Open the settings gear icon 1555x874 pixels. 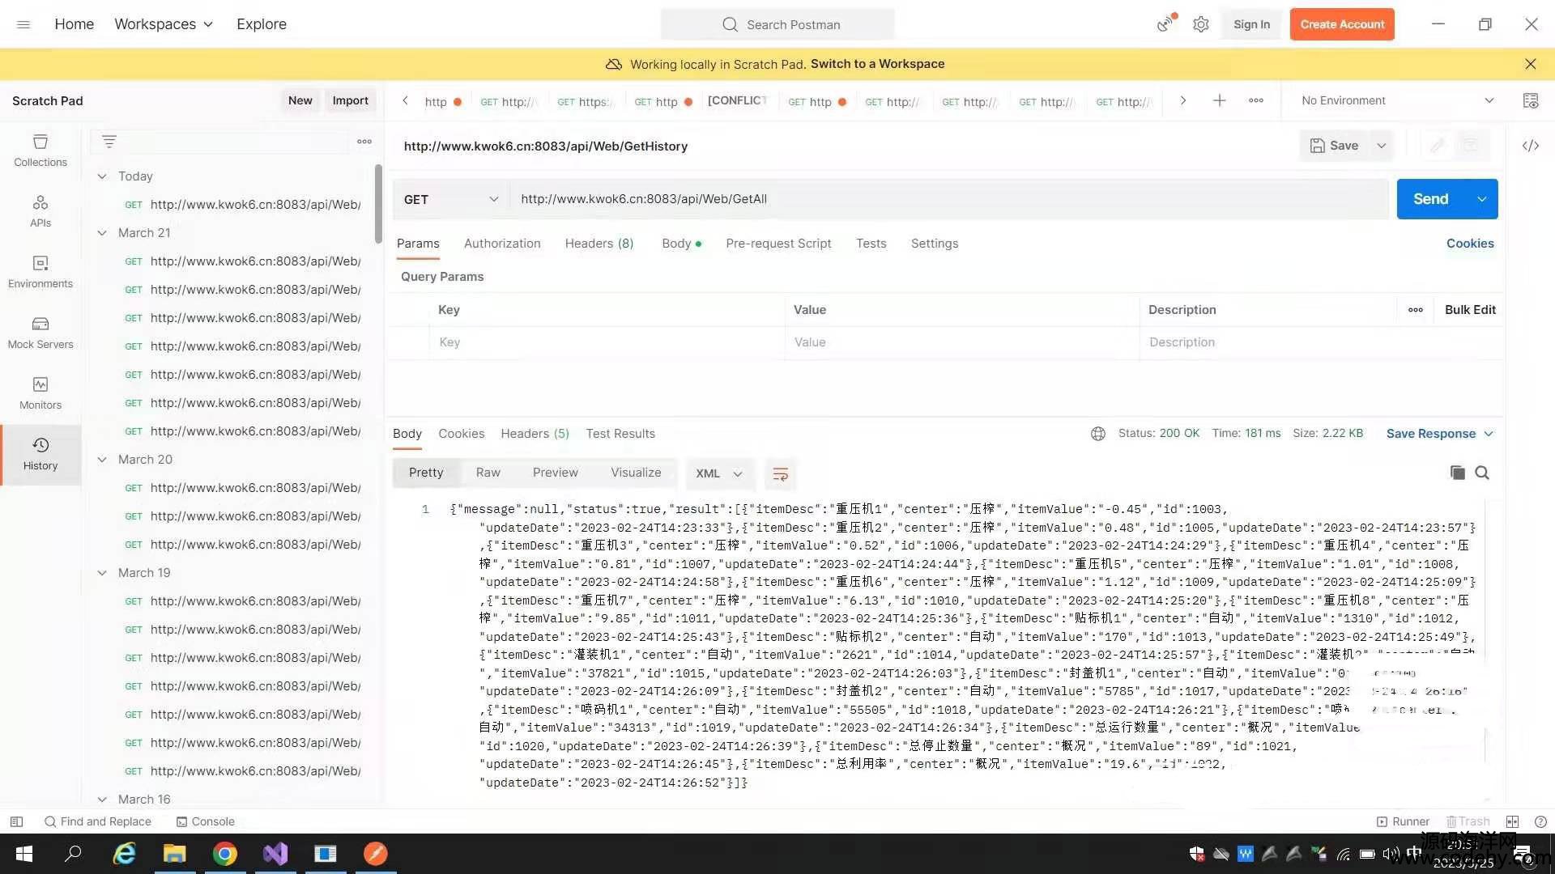[x=1201, y=24]
